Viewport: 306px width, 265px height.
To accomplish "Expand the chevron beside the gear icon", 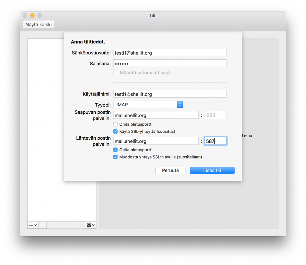I will coord(93,225).
